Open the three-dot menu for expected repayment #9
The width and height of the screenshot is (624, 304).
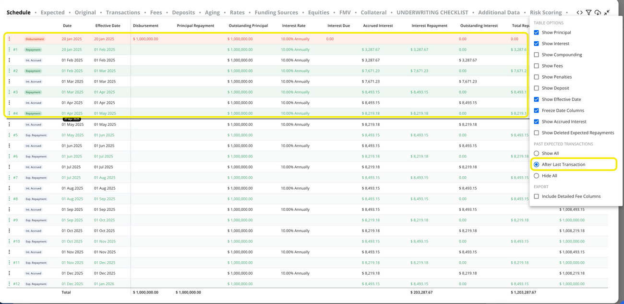[9, 220]
